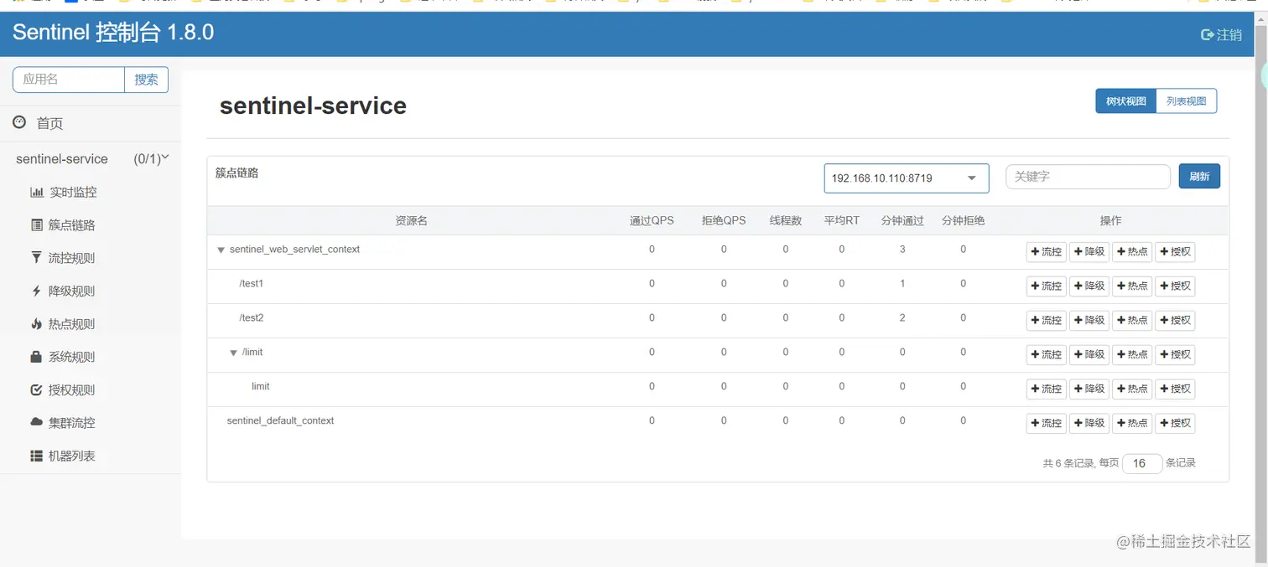The width and height of the screenshot is (1268, 567).
Task: Add 热点 rule for the limit child row
Action: tap(1132, 389)
